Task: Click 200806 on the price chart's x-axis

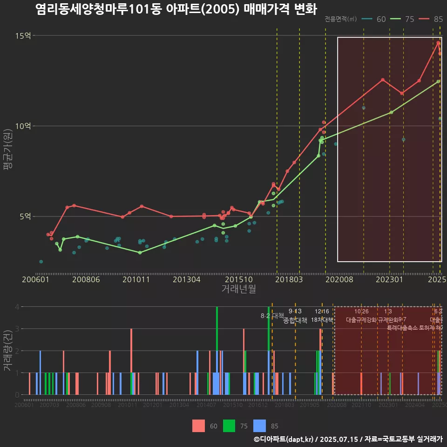Action: [86, 279]
